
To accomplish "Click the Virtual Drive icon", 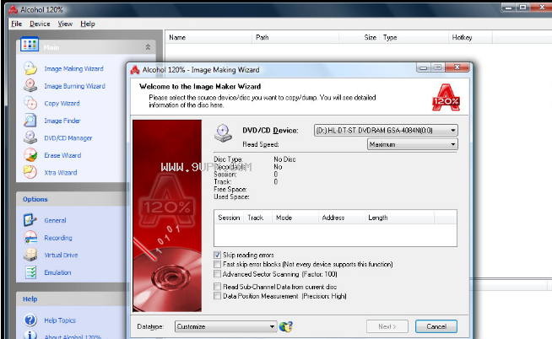I will pos(30,255).
